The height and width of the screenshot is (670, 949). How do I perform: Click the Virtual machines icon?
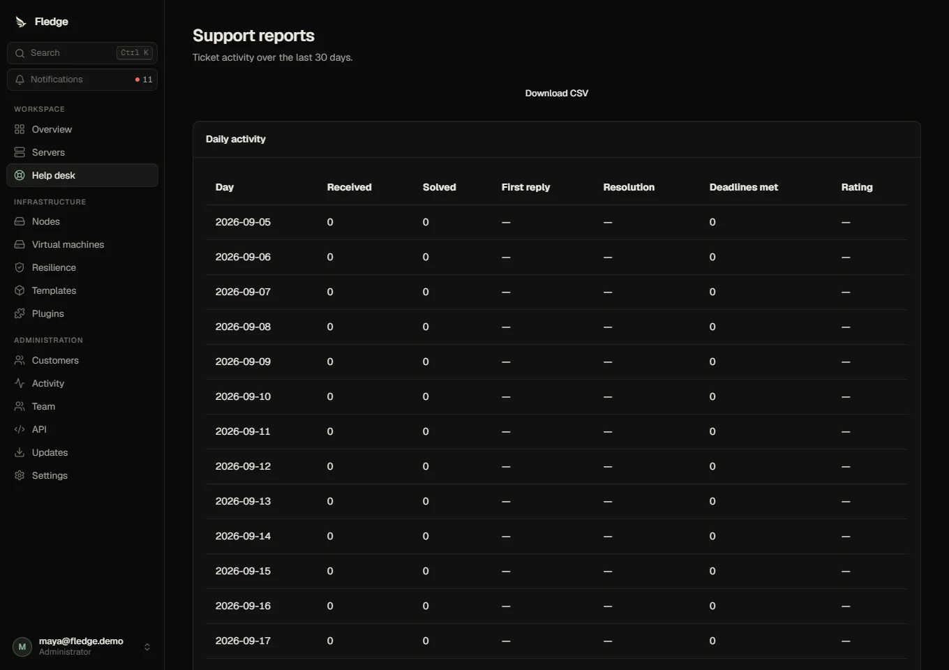click(20, 244)
